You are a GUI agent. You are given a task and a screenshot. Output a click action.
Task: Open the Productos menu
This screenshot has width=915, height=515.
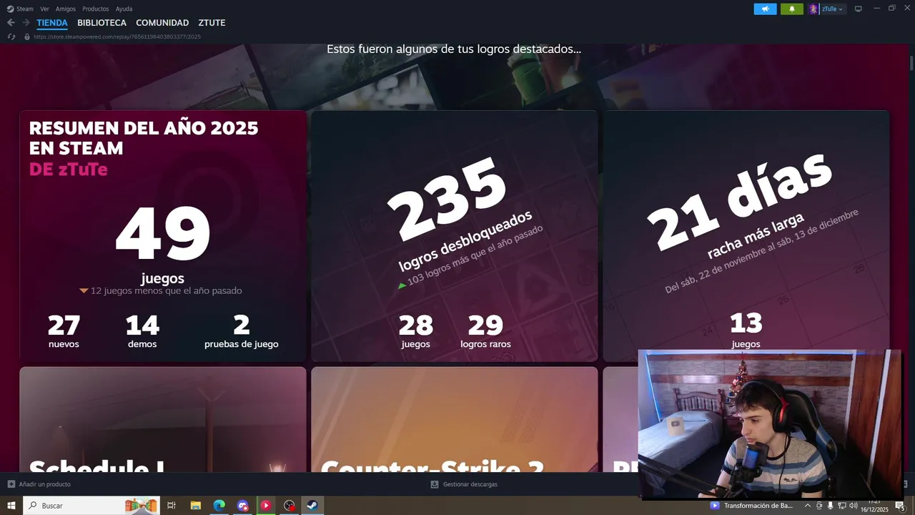tap(96, 9)
